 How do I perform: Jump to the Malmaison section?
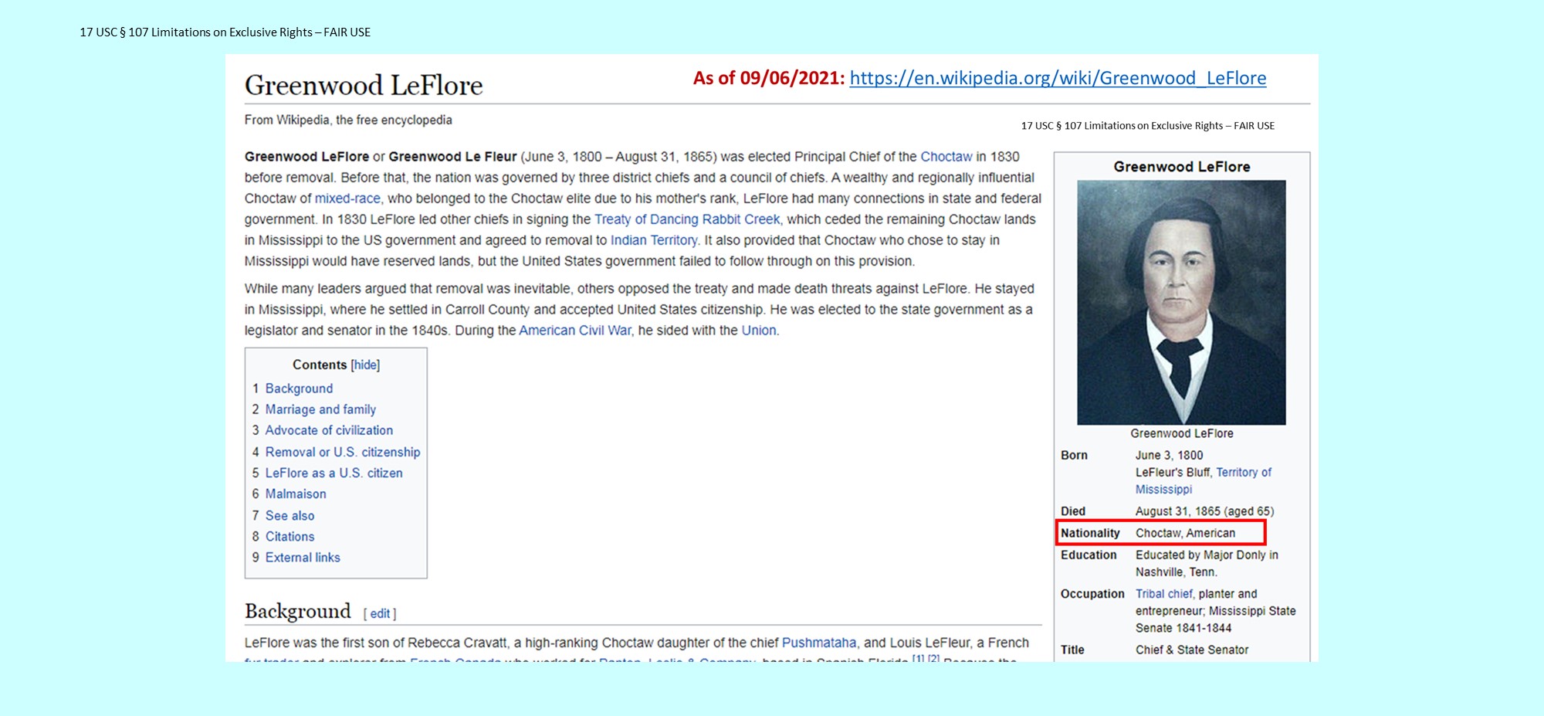click(296, 494)
